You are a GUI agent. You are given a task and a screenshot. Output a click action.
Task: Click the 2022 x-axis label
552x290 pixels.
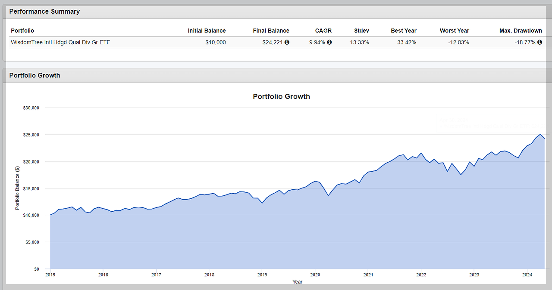click(421, 275)
